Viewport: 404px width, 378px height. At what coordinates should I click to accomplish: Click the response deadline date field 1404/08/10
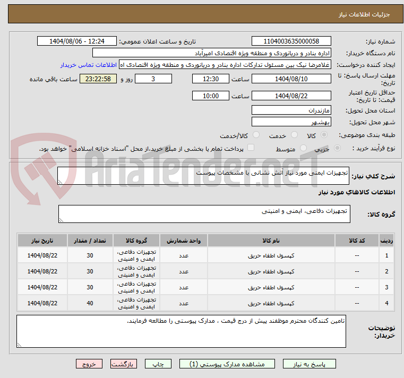click(x=291, y=79)
